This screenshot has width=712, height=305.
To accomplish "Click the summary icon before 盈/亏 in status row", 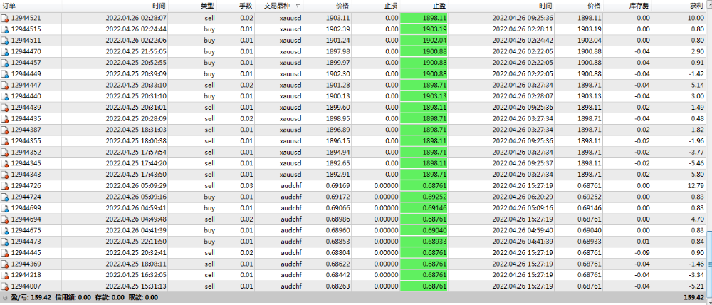I will pyautogui.click(x=5, y=298).
